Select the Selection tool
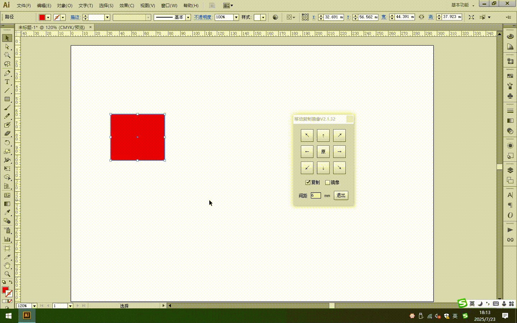 [x=7, y=38]
